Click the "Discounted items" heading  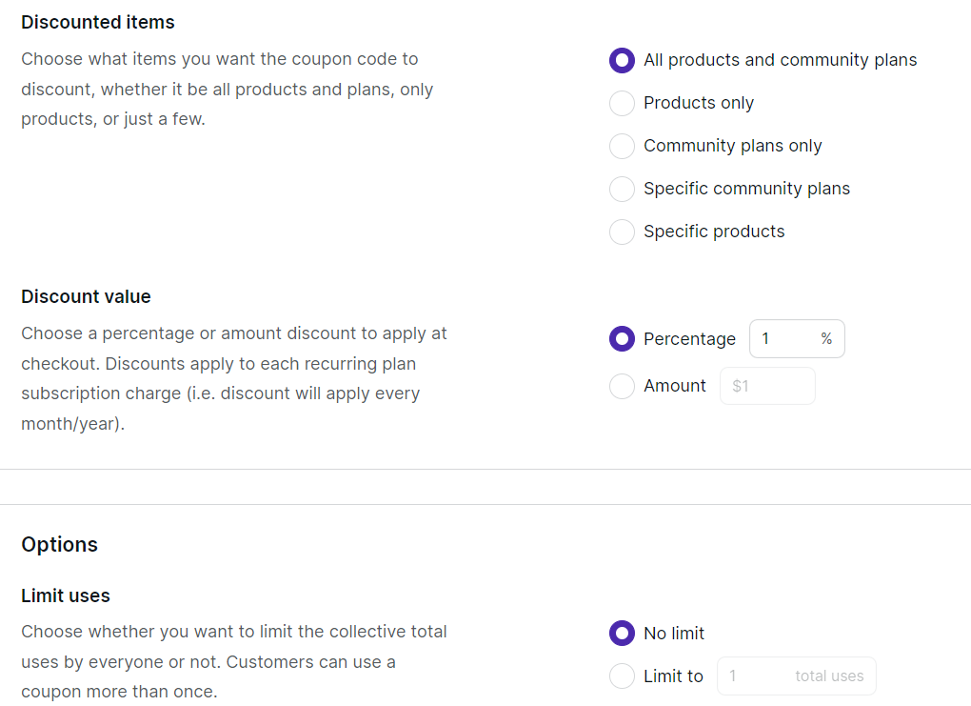click(98, 22)
